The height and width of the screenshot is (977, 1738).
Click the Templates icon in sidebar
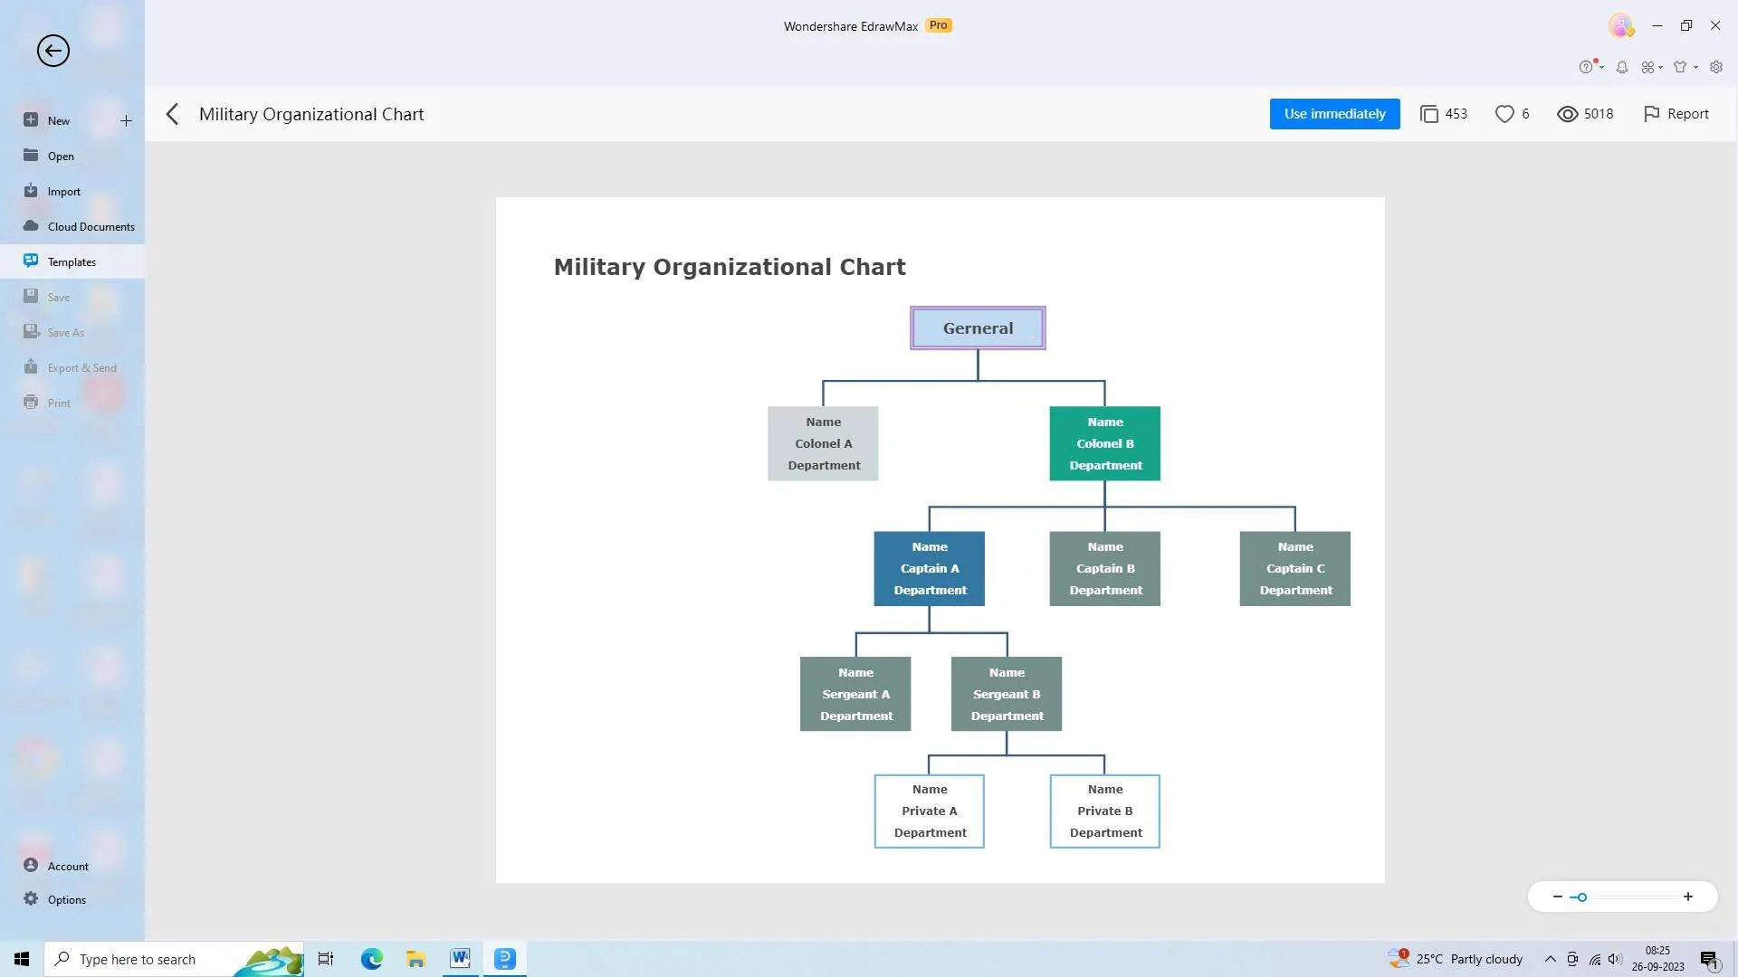31,260
